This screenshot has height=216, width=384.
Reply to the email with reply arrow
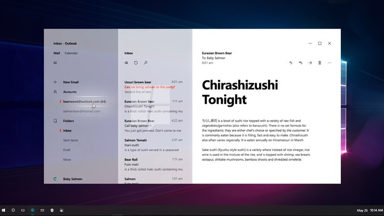(291, 63)
